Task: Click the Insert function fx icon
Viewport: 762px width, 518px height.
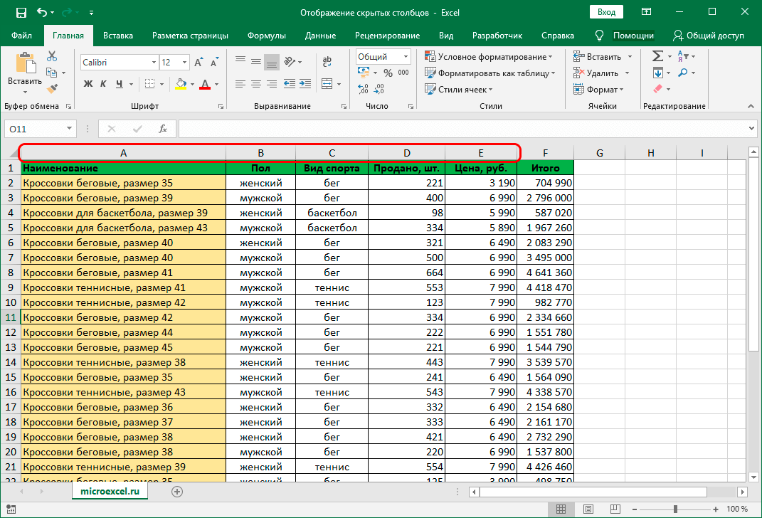Action: click(x=163, y=129)
